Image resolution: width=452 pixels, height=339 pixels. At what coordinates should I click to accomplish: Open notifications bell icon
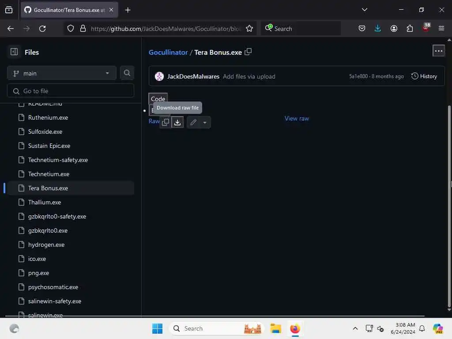pyautogui.click(x=422, y=328)
